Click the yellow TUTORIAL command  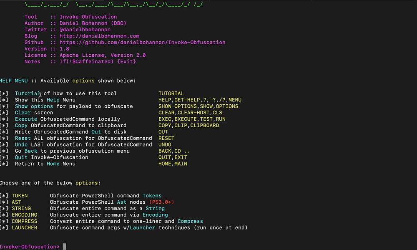[x=171, y=93]
